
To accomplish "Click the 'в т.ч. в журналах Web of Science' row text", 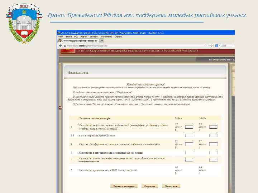I will (x=97, y=135).
